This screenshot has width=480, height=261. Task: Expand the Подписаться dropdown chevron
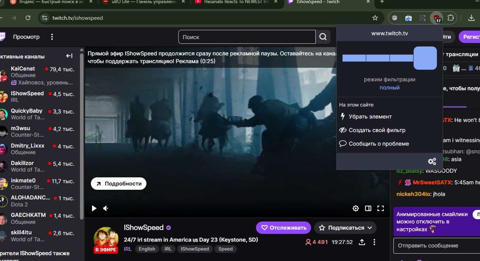point(369,228)
